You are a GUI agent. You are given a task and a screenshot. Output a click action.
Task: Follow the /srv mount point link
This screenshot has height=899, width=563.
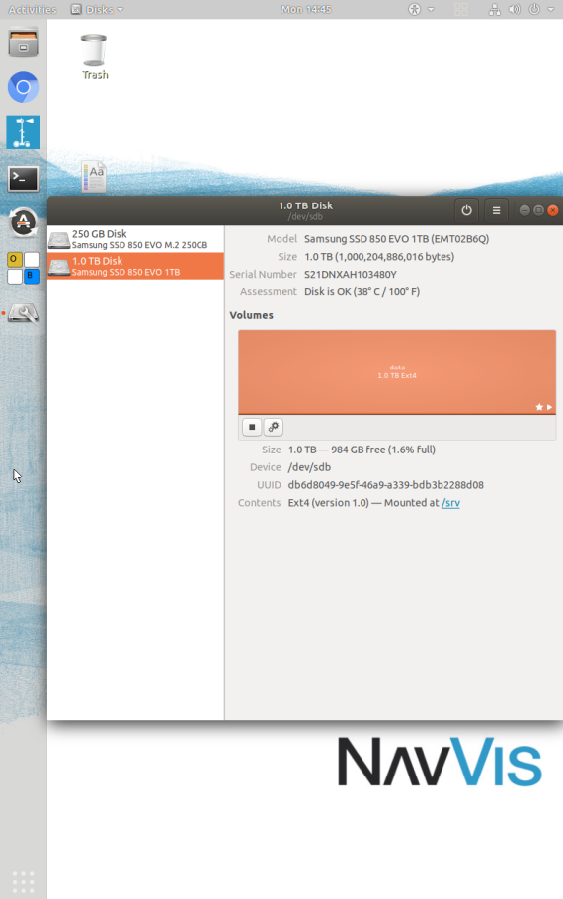[450, 503]
